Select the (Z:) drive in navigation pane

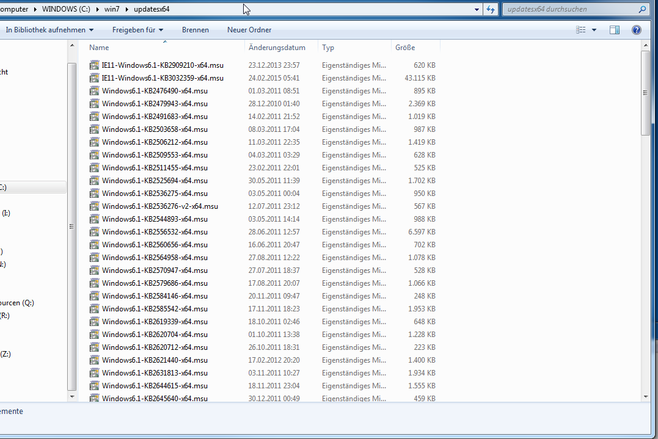[5, 354]
